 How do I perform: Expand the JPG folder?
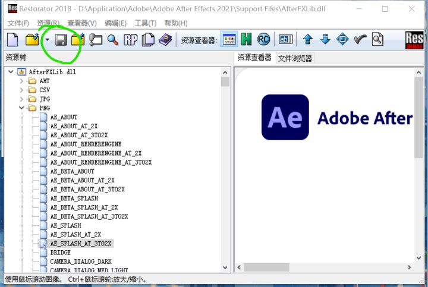pos(21,99)
